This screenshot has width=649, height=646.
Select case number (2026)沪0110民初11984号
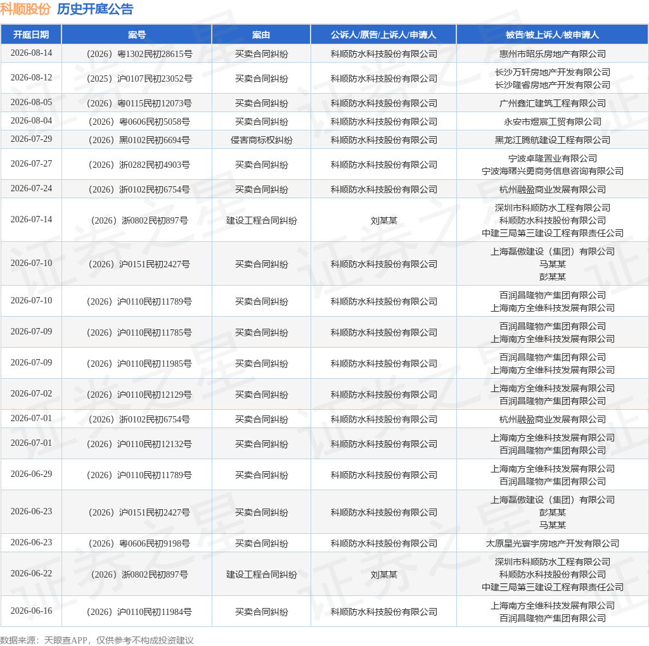[x=139, y=612]
